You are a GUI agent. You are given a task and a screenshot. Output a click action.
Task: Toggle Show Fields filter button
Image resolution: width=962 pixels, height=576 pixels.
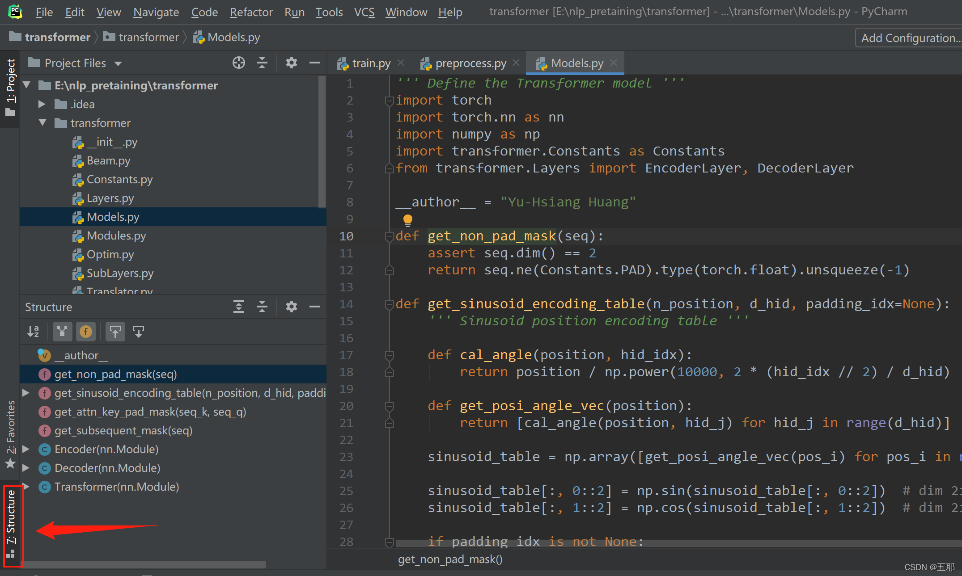pyautogui.click(x=86, y=332)
